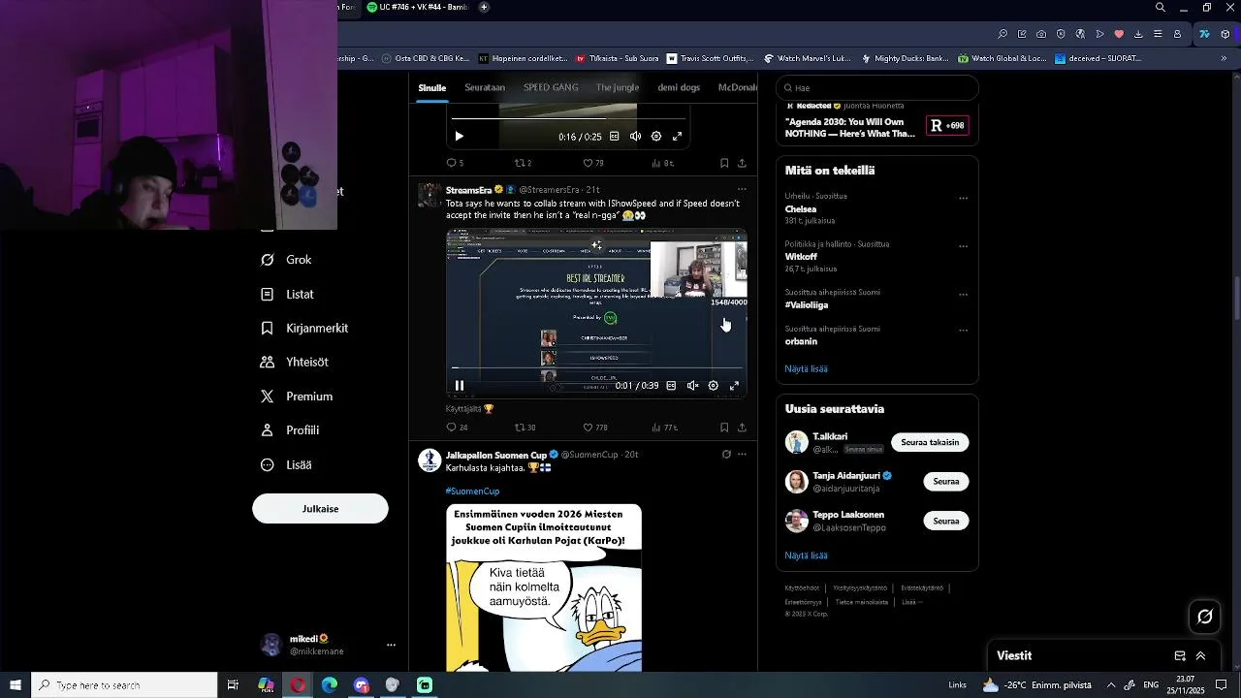The width and height of the screenshot is (1241, 698).
Task: Like the top post with 79 likes
Action: [593, 163]
